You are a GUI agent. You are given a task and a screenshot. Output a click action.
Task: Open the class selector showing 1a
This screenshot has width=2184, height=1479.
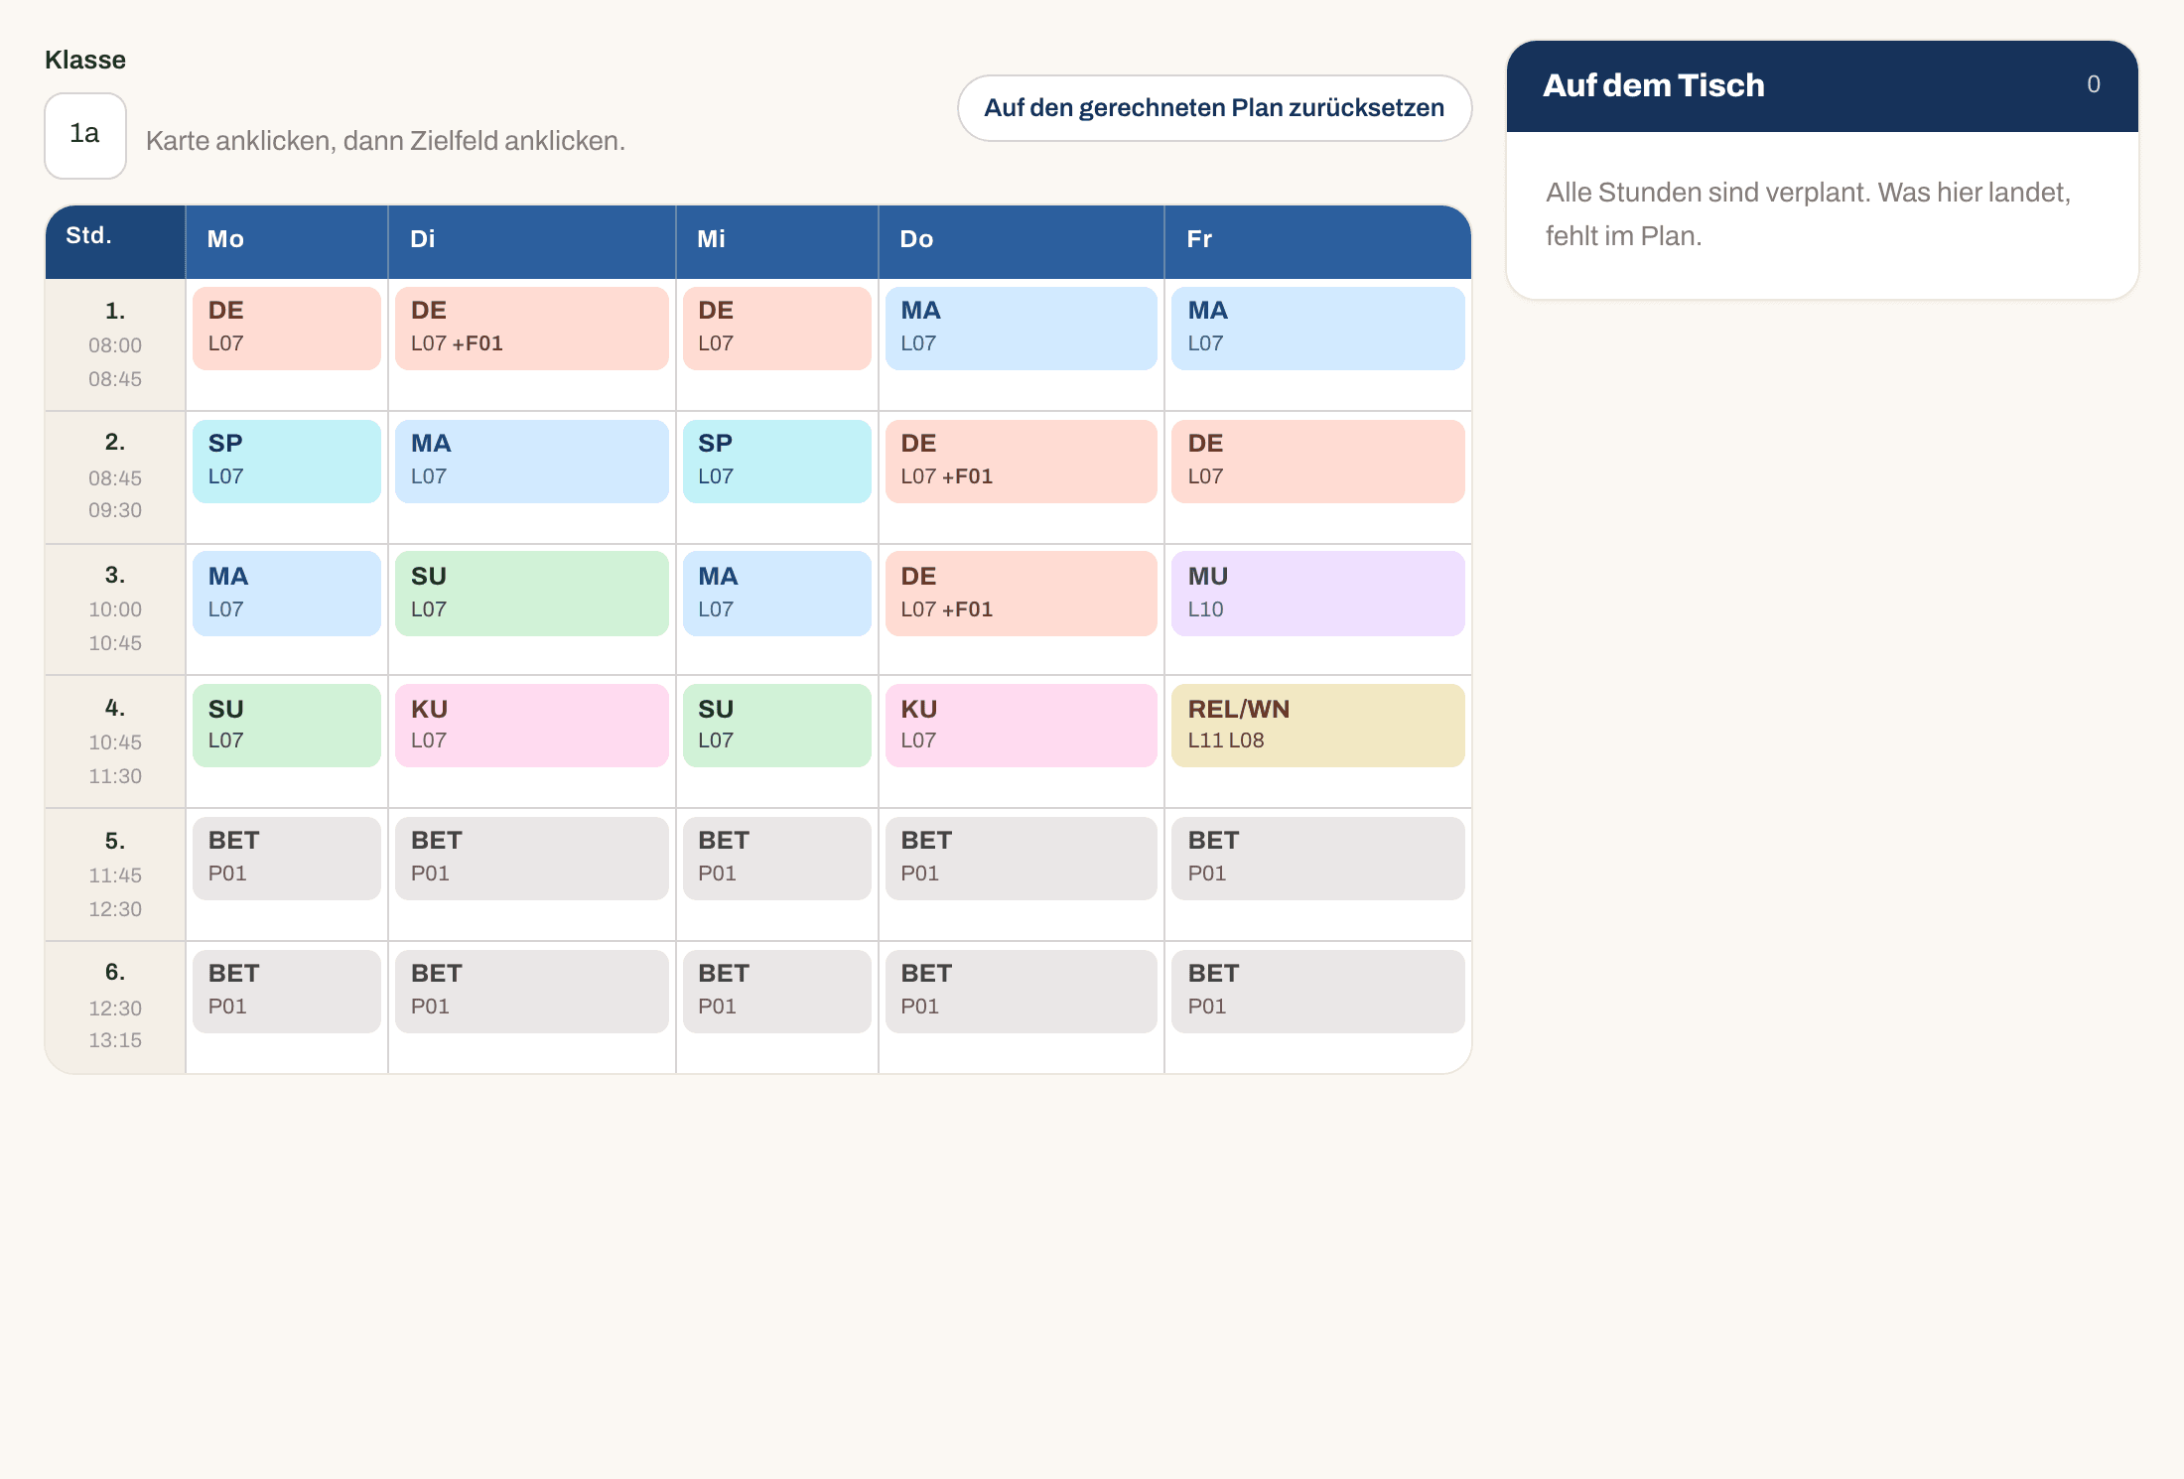[85, 135]
